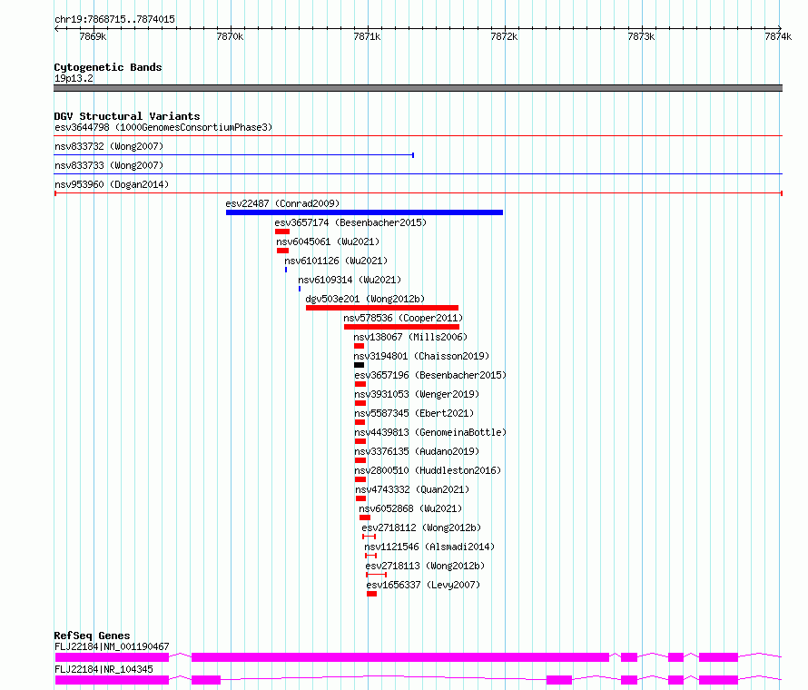Click nsv578536 (Cooper2011) label

[x=403, y=318]
